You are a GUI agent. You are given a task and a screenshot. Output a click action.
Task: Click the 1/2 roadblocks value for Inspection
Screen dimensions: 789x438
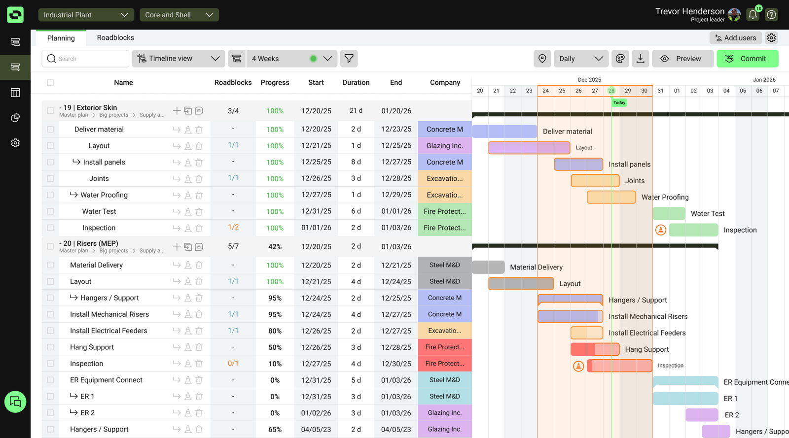(233, 227)
